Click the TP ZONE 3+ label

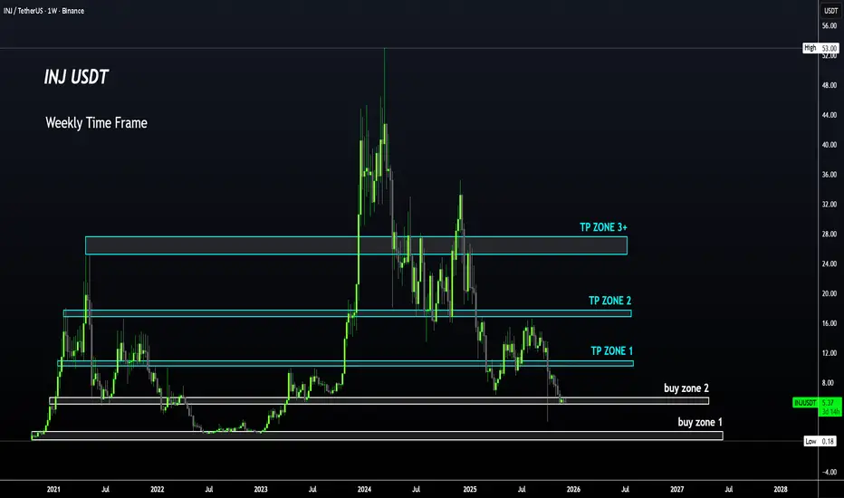[603, 227]
